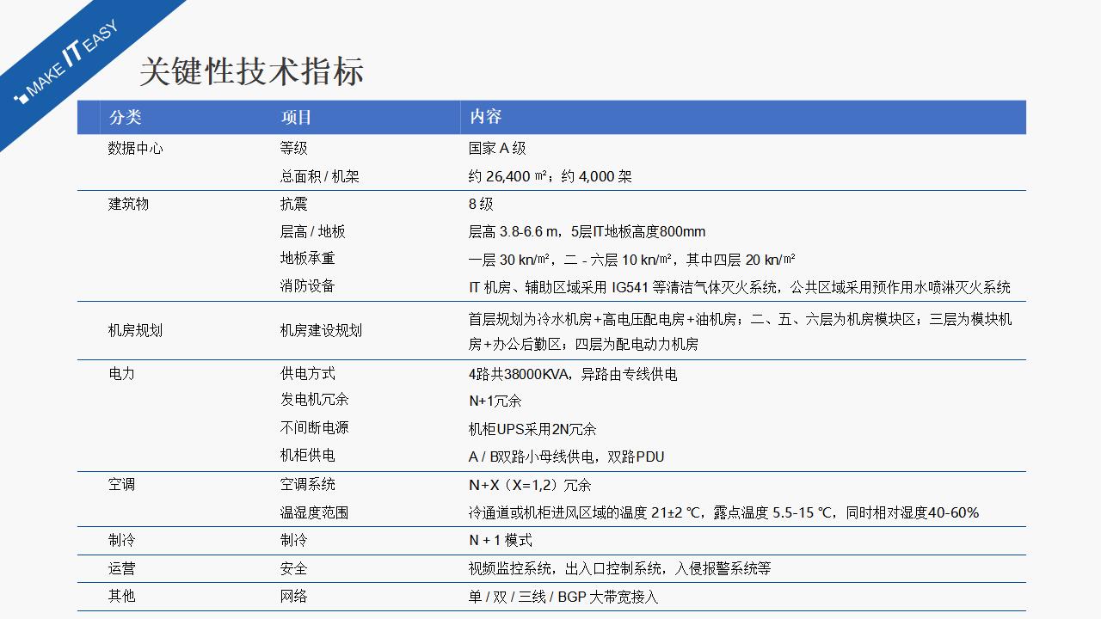1101x619 pixels.
Task: Click the 消防设备 item cell
Action: [x=307, y=285]
